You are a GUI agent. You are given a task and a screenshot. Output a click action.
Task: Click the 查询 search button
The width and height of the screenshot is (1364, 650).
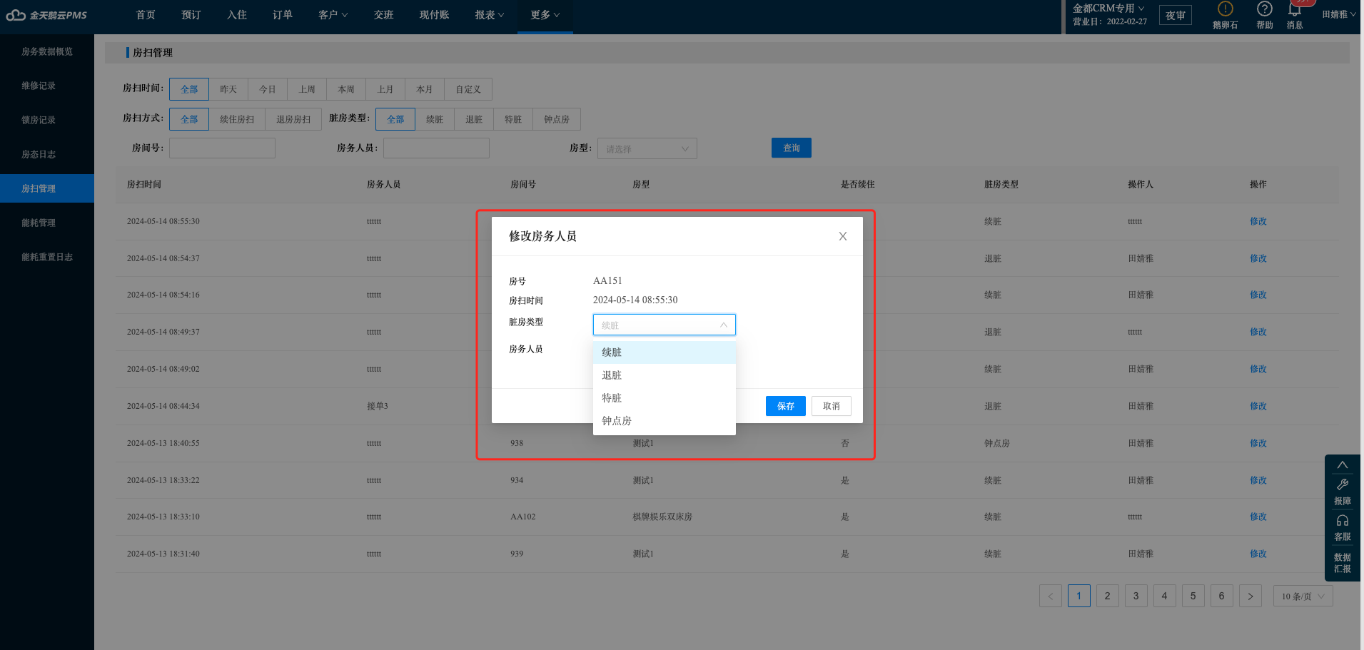pos(792,148)
